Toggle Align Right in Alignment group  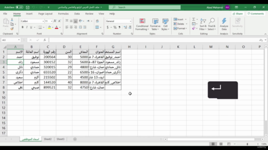pyautogui.click(x=75, y=27)
